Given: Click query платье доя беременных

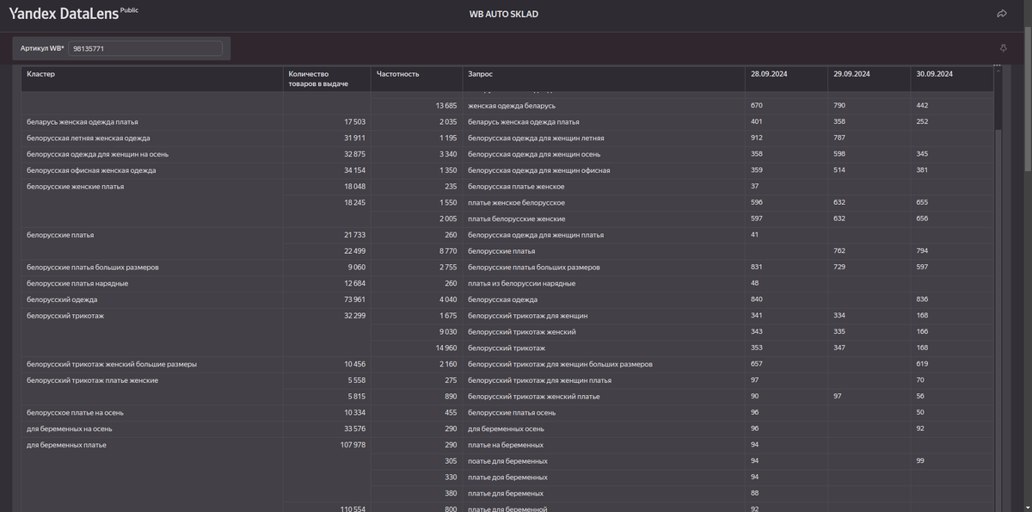Looking at the screenshot, I should 507,477.
